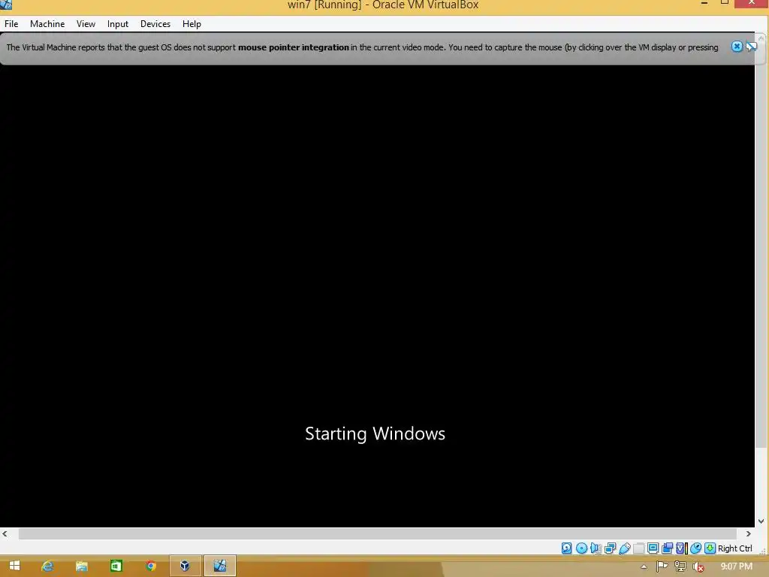Click the keyboard capture green arrow icon

tap(710, 548)
